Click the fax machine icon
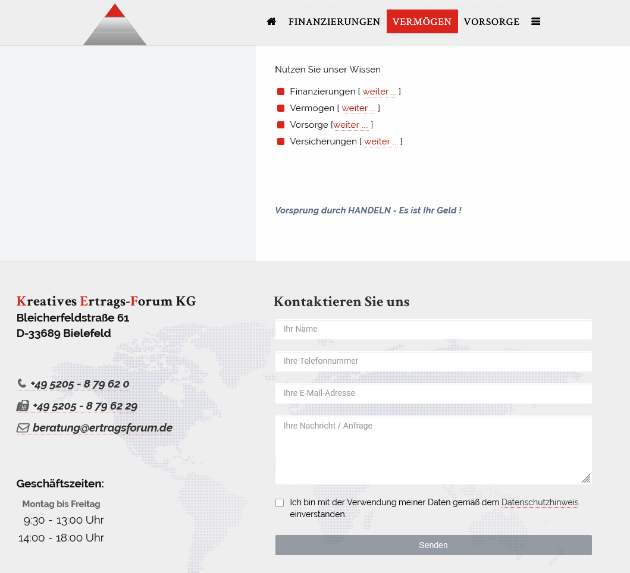630x573 pixels. pos(23,406)
